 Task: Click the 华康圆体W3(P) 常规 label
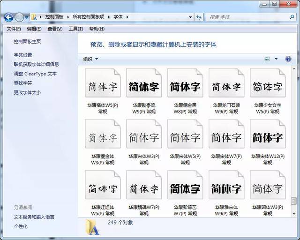268,210
